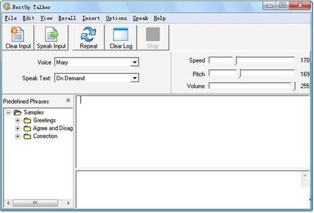314x213 pixels.
Task: Open the Edit menu
Action: pos(28,18)
